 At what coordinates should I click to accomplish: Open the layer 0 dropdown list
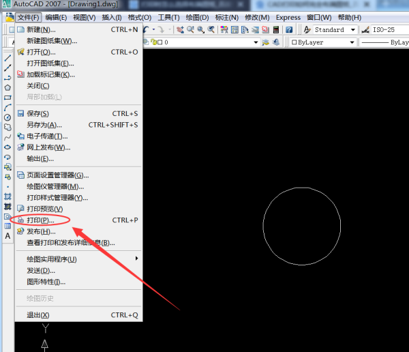point(256,42)
